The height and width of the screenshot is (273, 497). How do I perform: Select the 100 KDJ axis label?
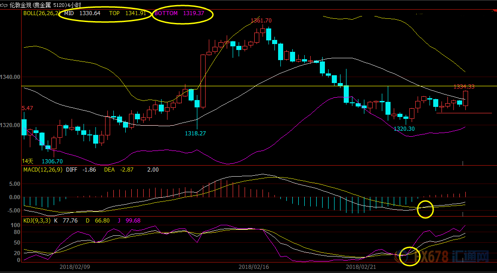[16, 225]
